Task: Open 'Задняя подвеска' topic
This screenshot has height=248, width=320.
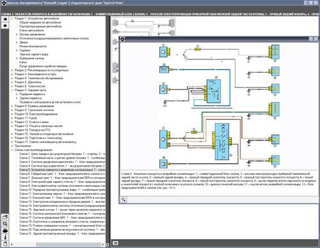Action: [31, 98]
